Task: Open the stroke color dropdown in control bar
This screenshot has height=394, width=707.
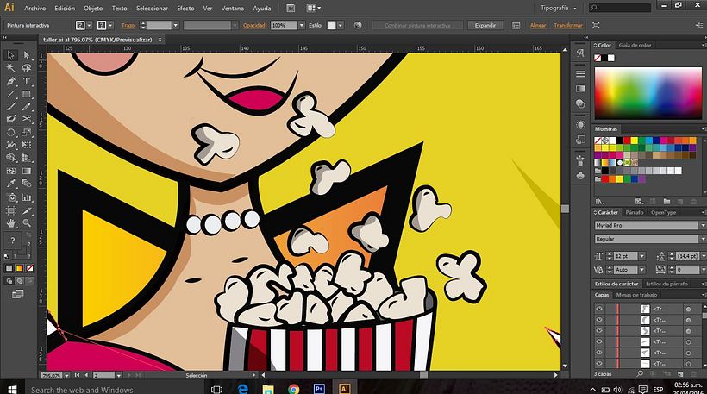Action: click(x=110, y=25)
